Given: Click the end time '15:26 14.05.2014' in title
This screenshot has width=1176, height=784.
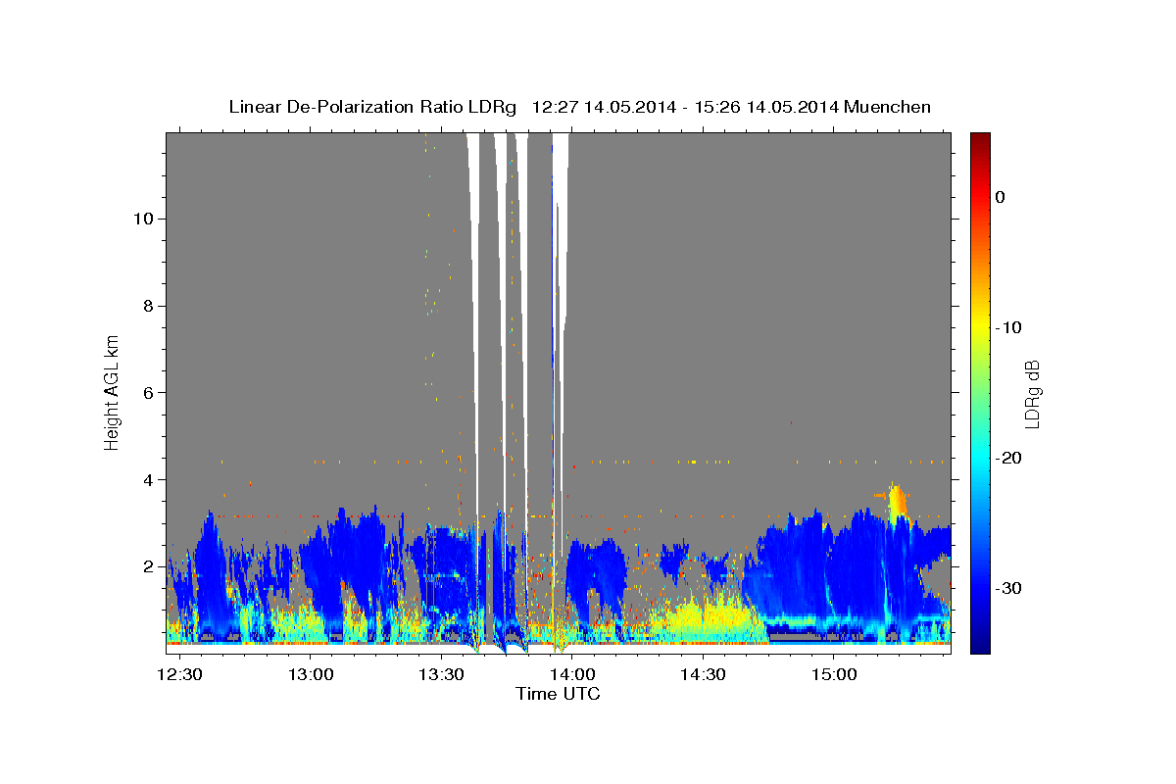Looking at the screenshot, I should [764, 107].
